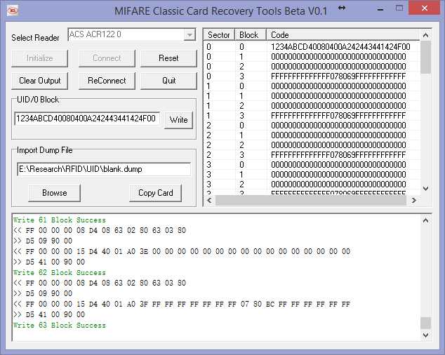Select sector 2 block 0 code row
Image resolution: width=445 pixels, height=355 pixels.
312,126
